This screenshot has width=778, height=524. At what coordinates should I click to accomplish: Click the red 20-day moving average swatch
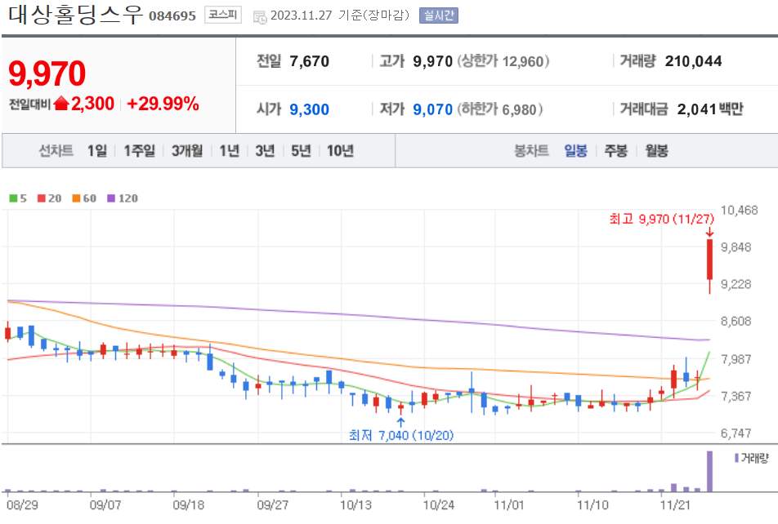pos(42,198)
